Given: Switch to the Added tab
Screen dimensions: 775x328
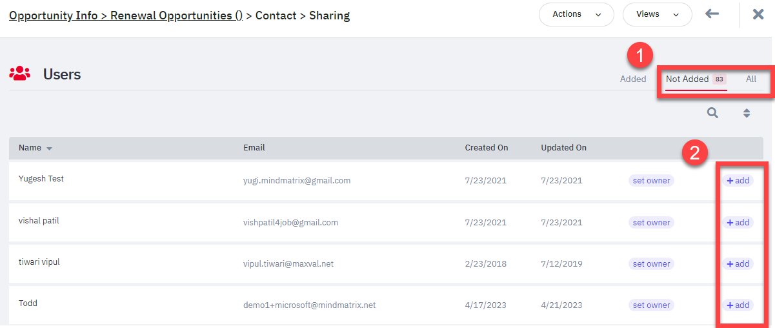Looking at the screenshot, I should point(633,79).
